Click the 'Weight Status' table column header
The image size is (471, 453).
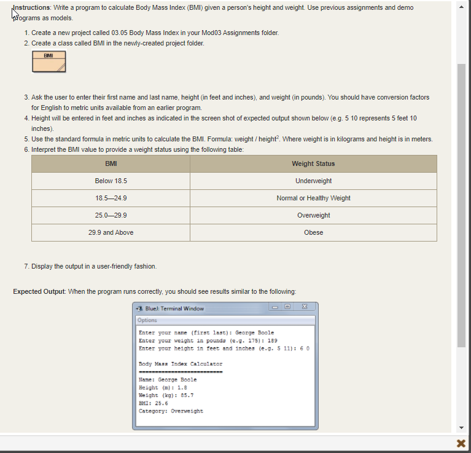[x=313, y=164]
